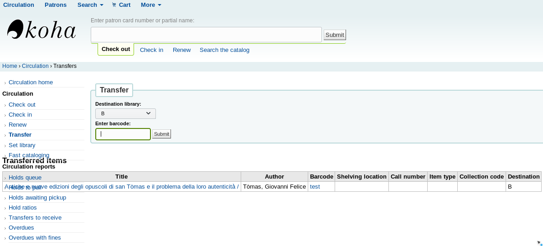
Task: Switch to the Check in tab
Action: [151, 50]
